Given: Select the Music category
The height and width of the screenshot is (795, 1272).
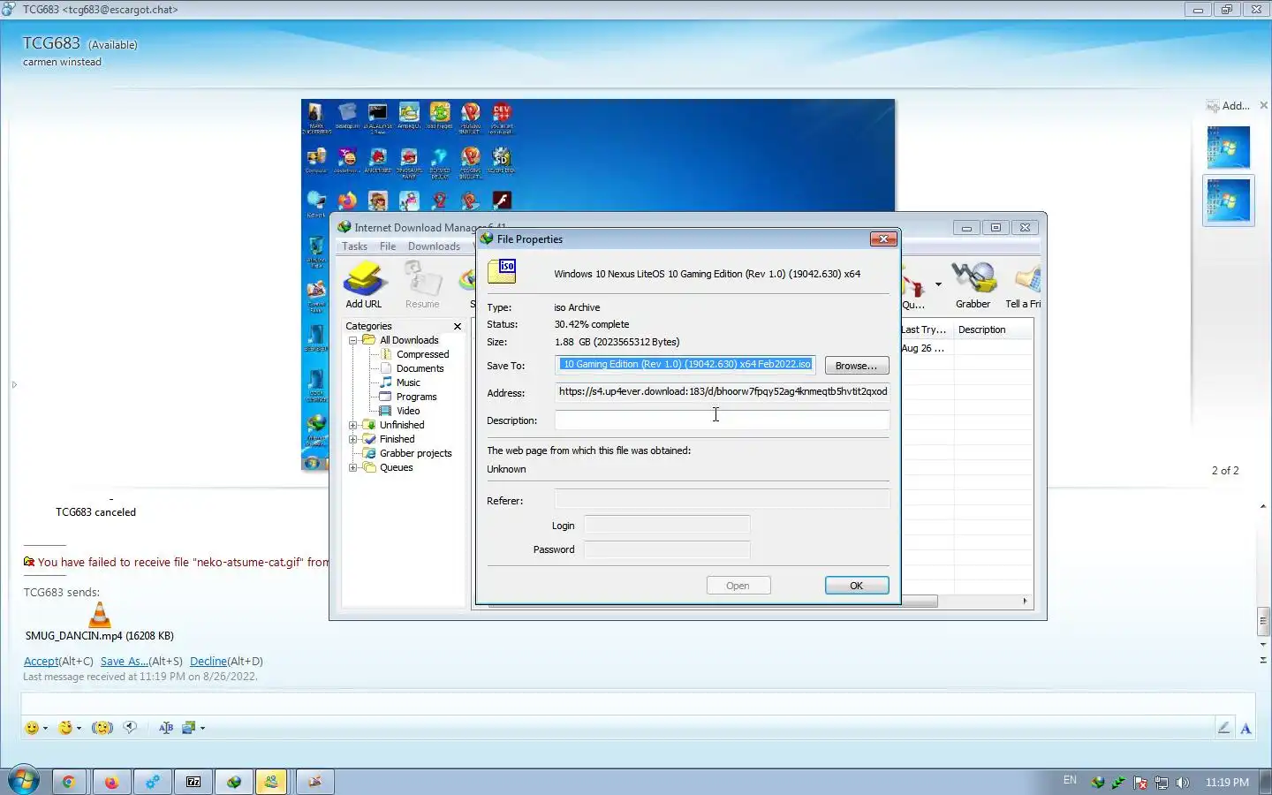Looking at the screenshot, I should point(408,382).
